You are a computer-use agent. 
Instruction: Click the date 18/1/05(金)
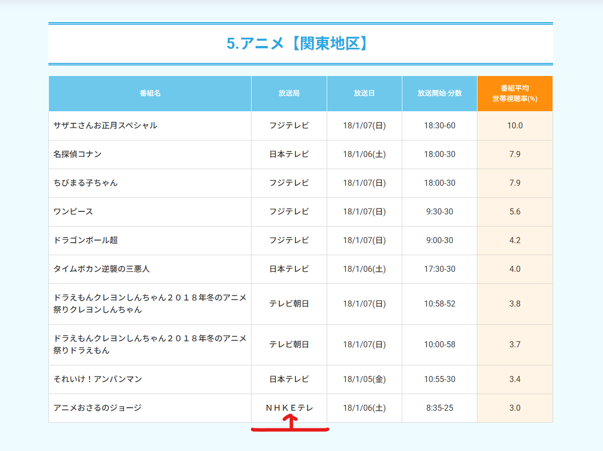pos(364,379)
